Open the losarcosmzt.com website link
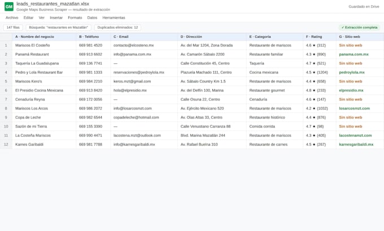Viewport: 384px width, 231px height. pyautogui.click(x=355, y=108)
